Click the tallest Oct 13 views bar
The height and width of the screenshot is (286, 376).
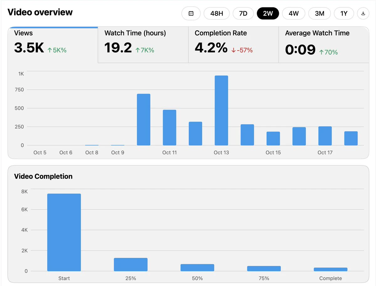coord(221,111)
